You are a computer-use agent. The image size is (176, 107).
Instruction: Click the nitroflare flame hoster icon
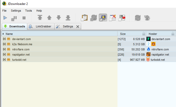click(x=148, y=49)
